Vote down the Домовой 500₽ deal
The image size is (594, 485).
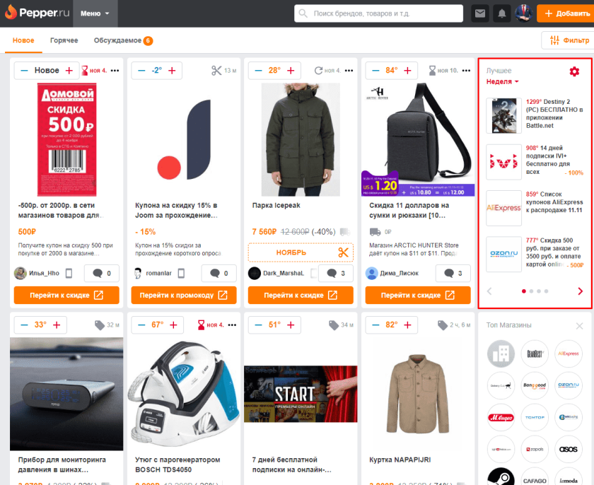[x=24, y=71]
